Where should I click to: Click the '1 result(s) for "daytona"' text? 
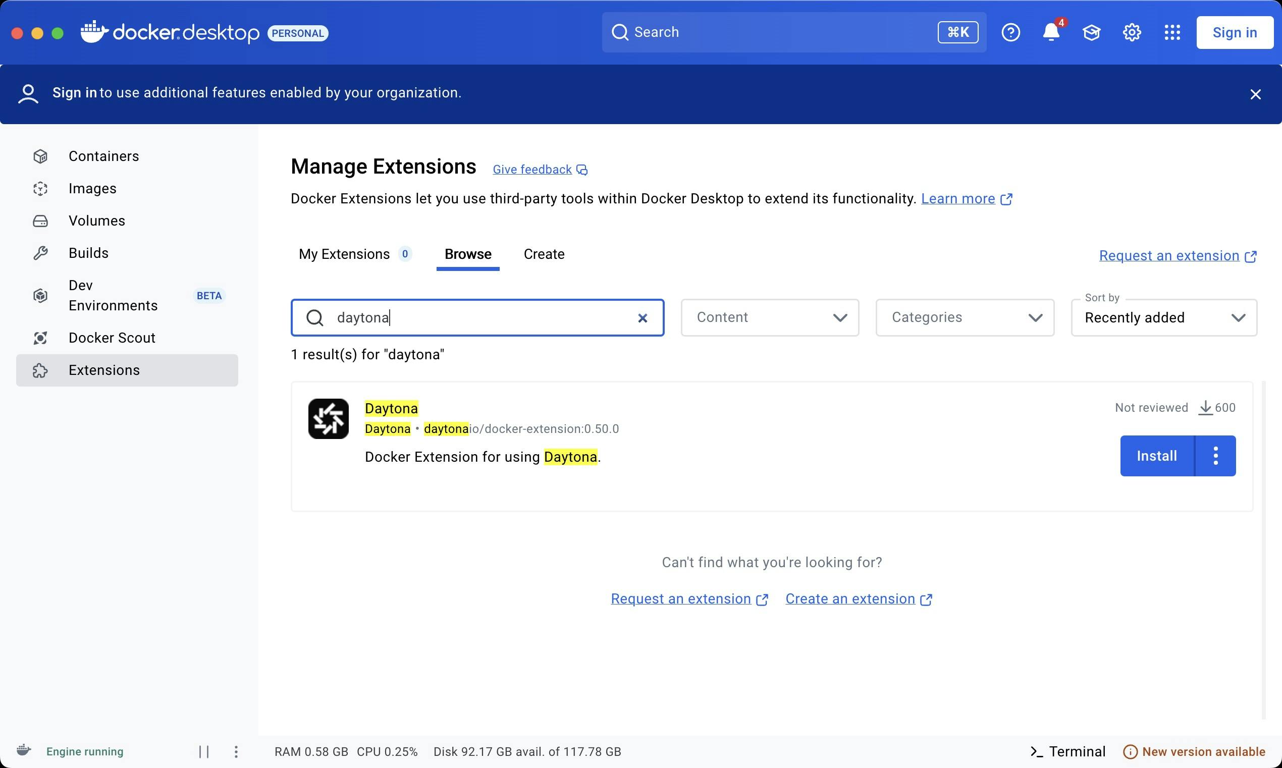tap(367, 355)
